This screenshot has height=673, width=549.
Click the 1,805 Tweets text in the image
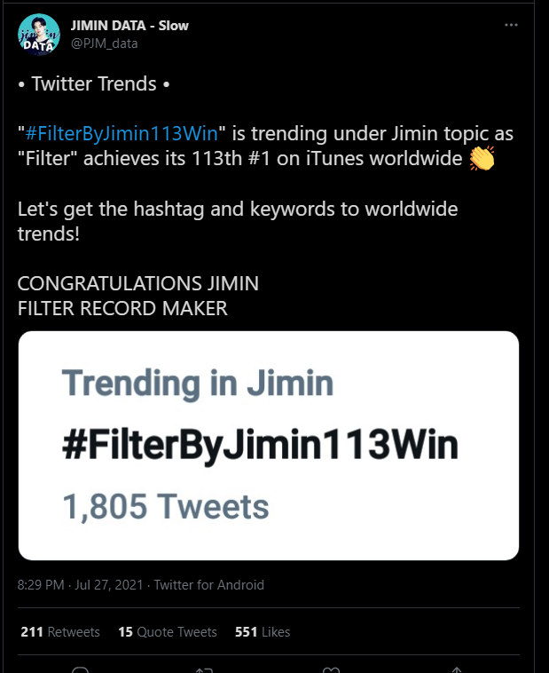(x=166, y=506)
